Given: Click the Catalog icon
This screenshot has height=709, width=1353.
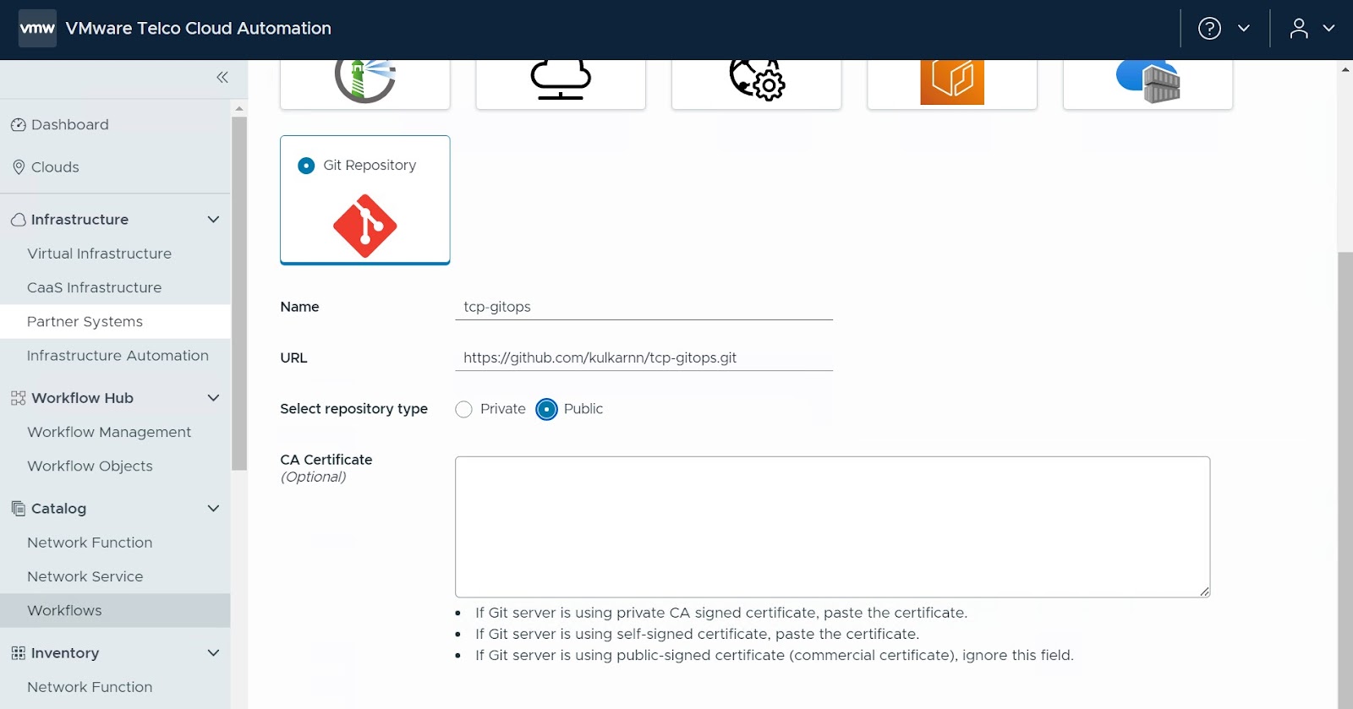Looking at the screenshot, I should coord(19,509).
